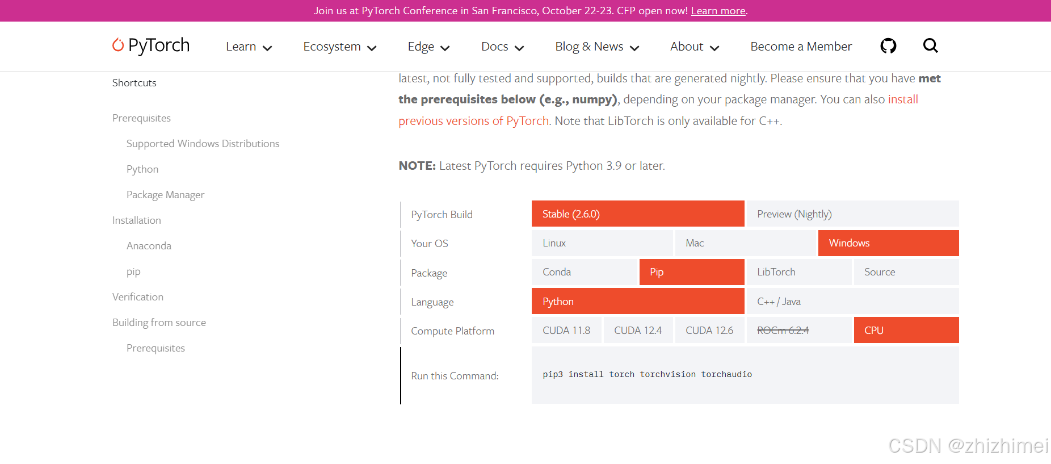Pick CPU compute platform

[906, 330]
